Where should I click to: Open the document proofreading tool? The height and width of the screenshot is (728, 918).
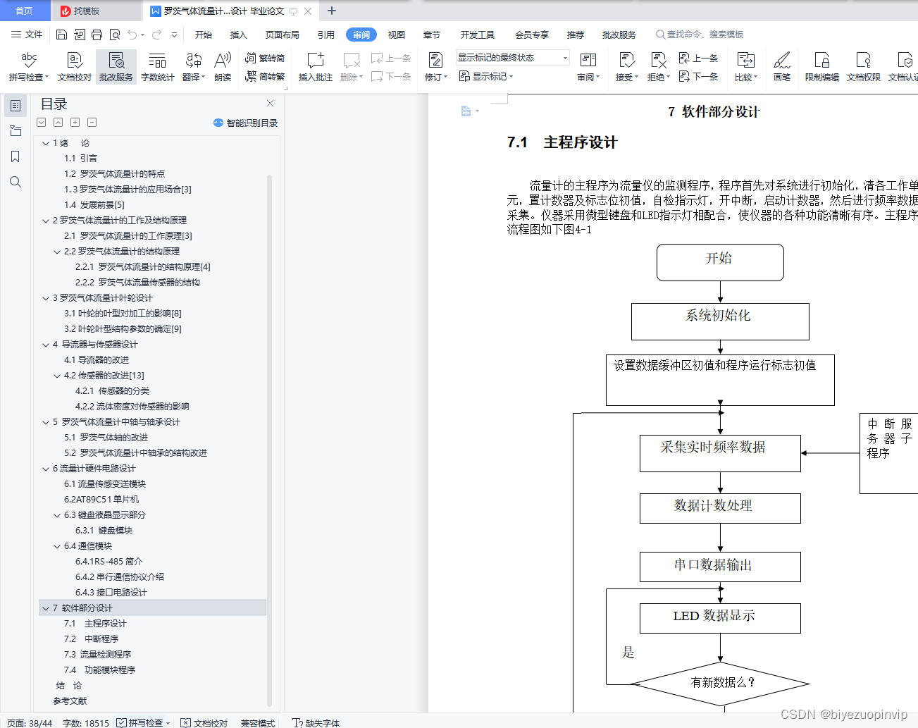point(75,67)
